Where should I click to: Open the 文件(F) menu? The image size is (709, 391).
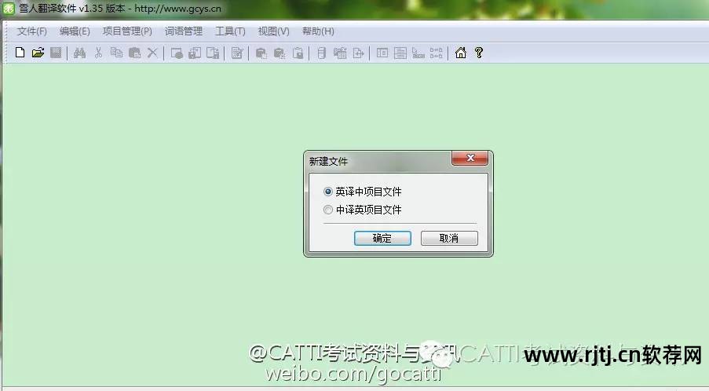31,31
